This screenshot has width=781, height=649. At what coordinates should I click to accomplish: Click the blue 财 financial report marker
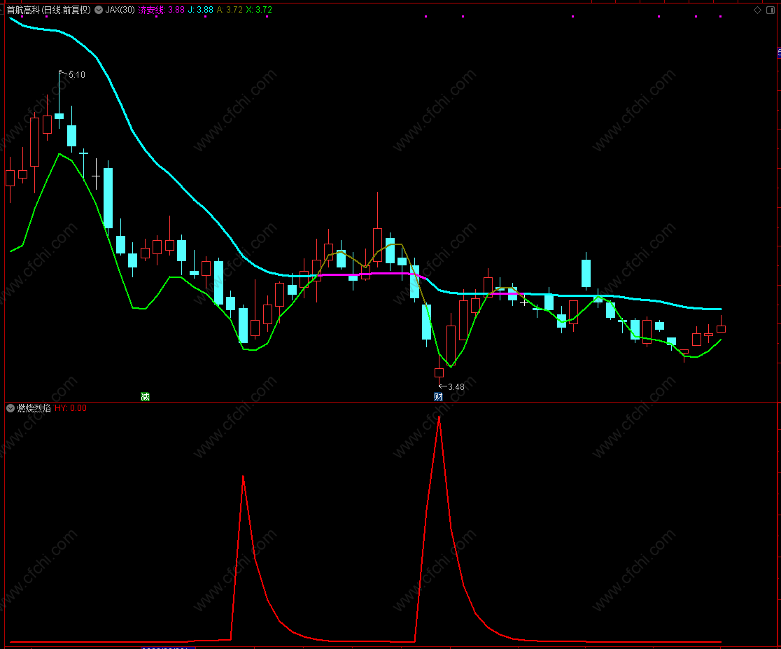(438, 397)
